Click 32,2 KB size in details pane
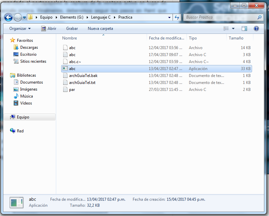 (93, 205)
